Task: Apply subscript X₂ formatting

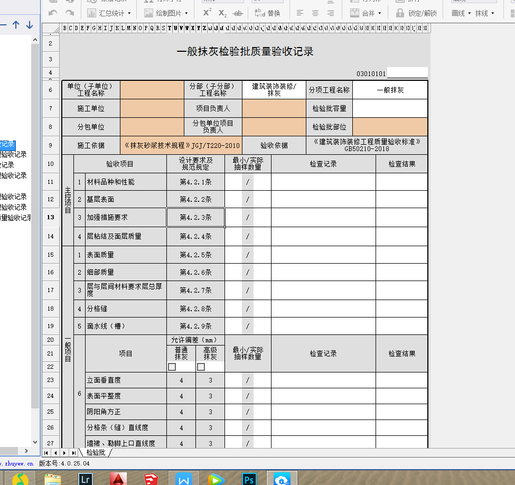Action: click(x=222, y=13)
